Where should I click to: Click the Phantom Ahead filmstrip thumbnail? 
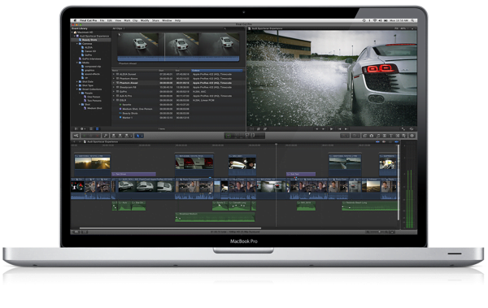tap(178, 46)
